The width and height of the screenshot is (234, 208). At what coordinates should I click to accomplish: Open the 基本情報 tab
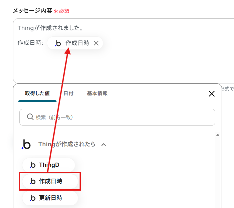(x=97, y=93)
